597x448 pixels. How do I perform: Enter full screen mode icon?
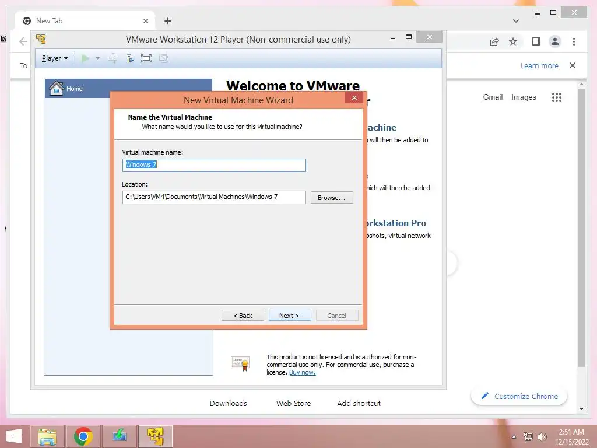click(146, 58)
